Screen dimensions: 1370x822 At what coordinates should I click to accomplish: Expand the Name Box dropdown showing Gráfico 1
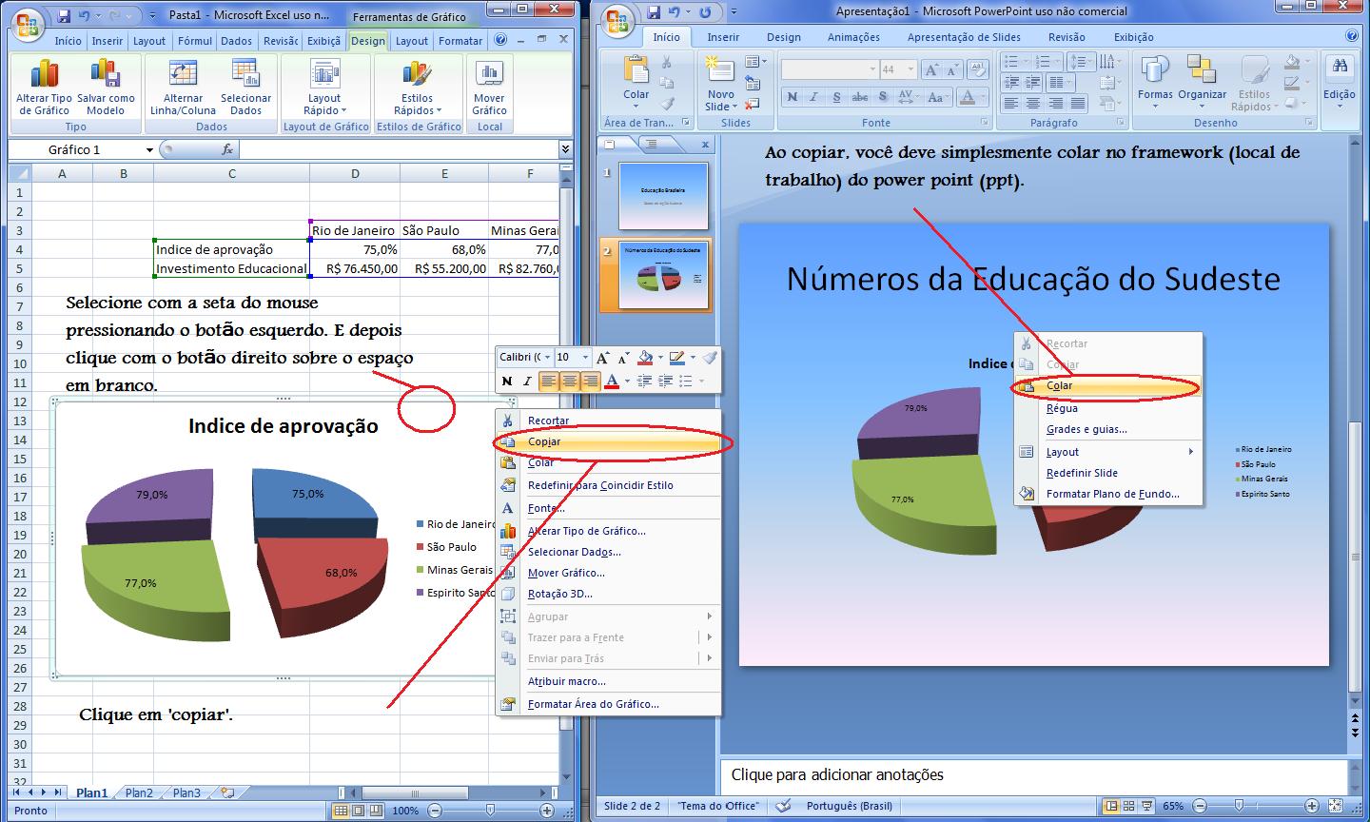pyautogui.click(x=149, y=150)
